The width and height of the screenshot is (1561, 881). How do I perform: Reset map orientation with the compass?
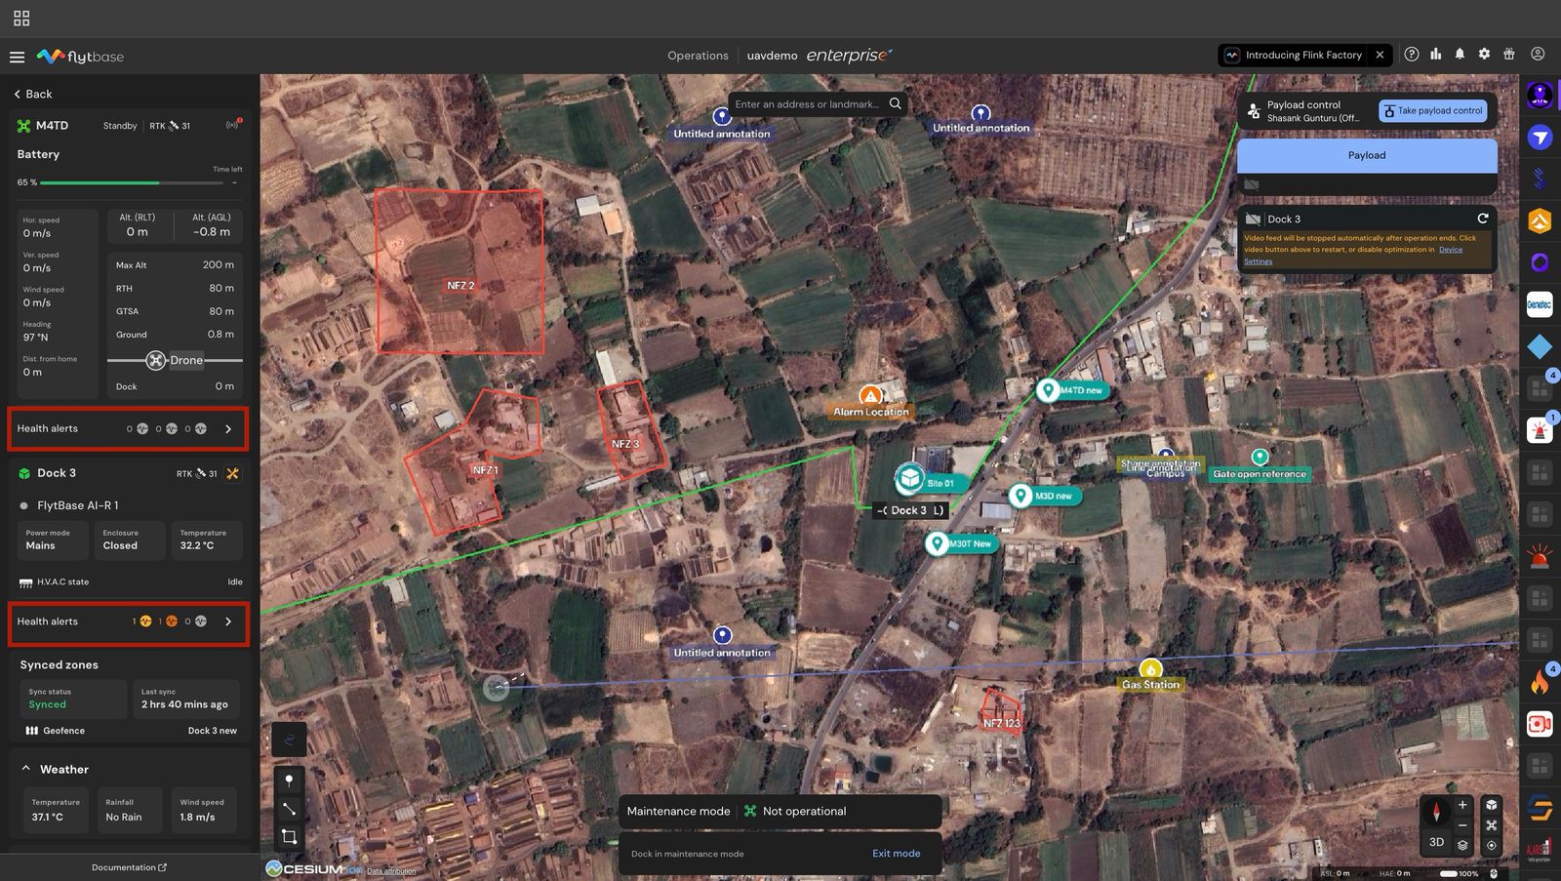click(x=1436, y=812)
